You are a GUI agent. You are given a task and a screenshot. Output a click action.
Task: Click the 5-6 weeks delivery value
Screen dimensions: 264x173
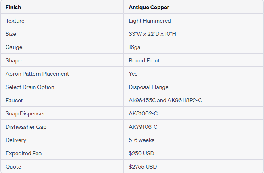pos(141,140)
